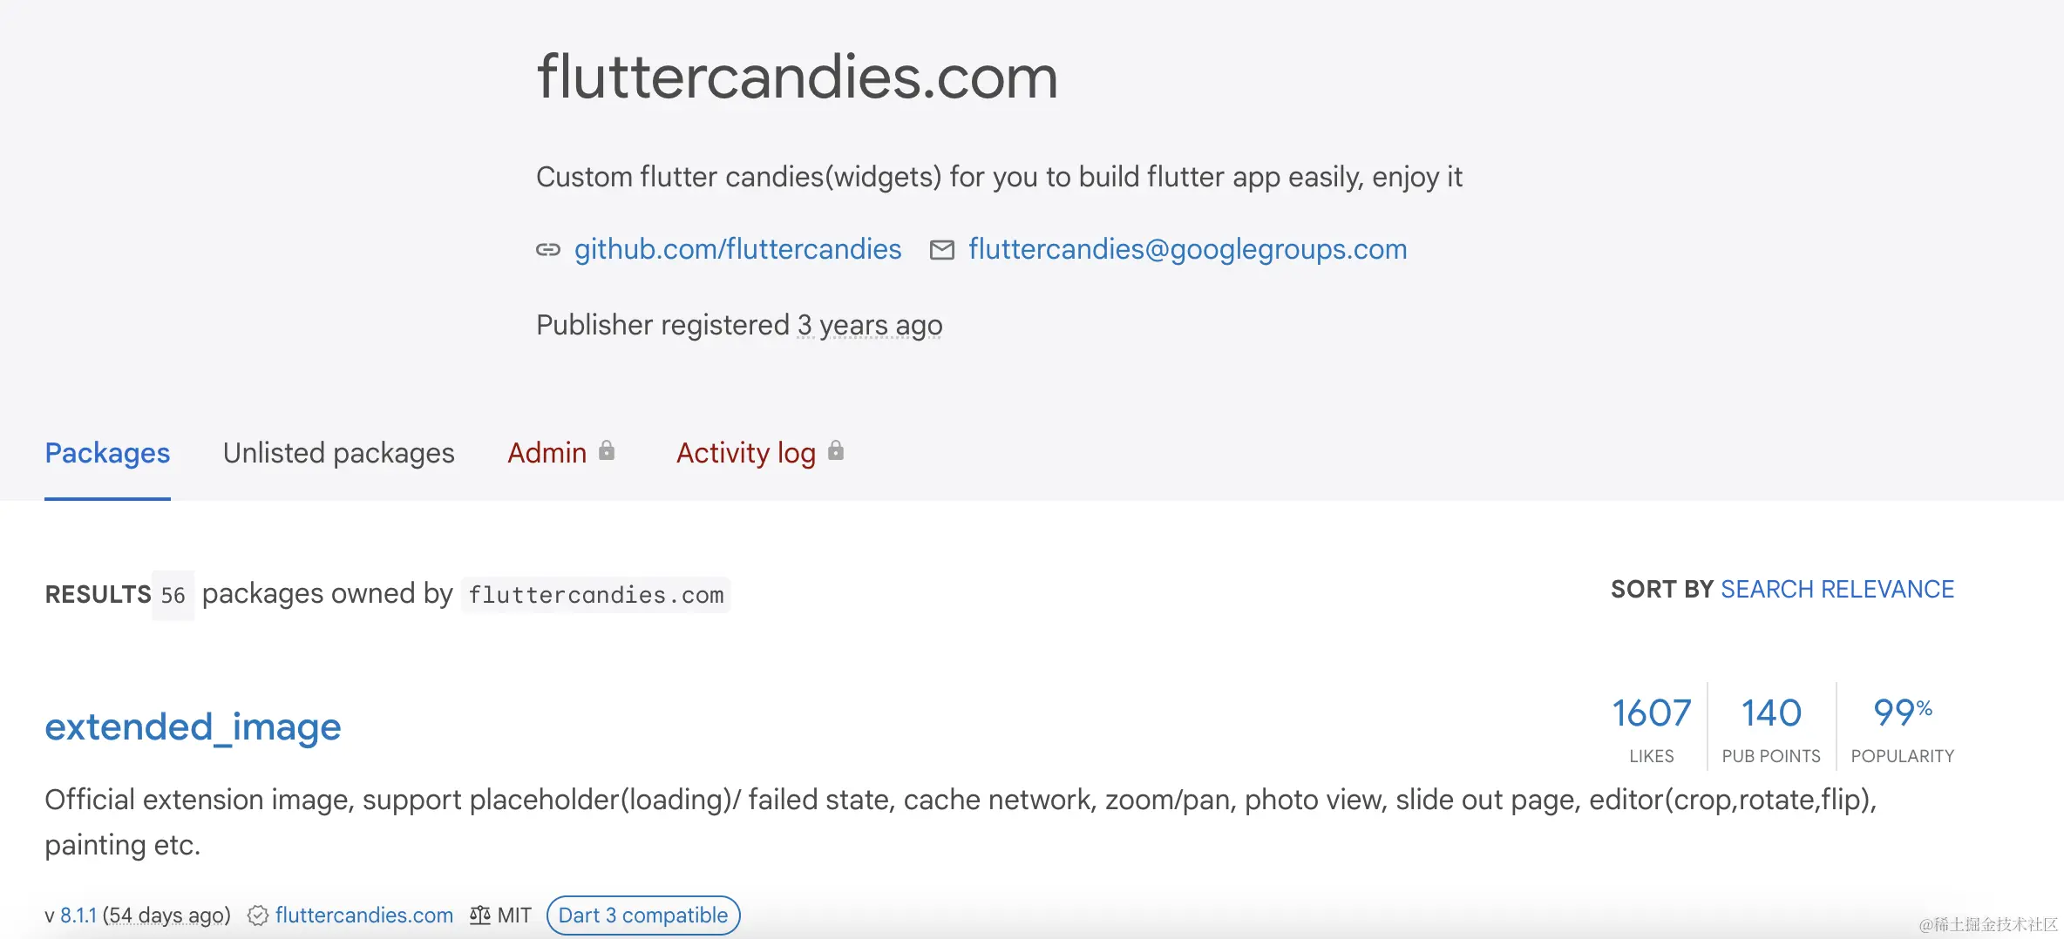Image resolution: width=2064 pixels, height=939 pixels.
Task: Open the Sort by Search Relevance dropdown
Action: (x=1837, y=590)
